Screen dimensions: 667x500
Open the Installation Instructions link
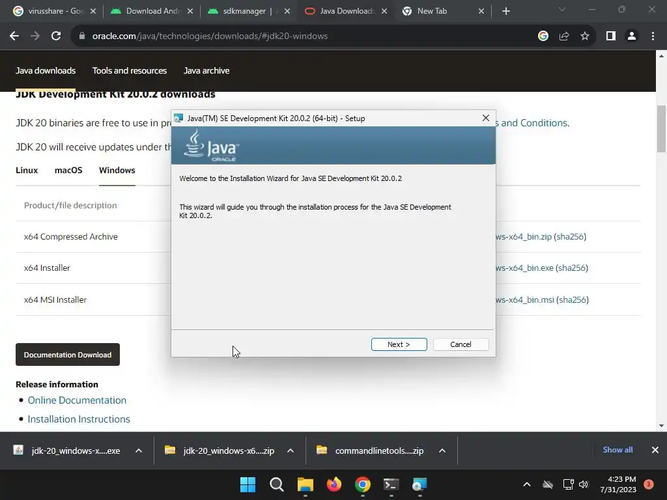coord(79,419)
